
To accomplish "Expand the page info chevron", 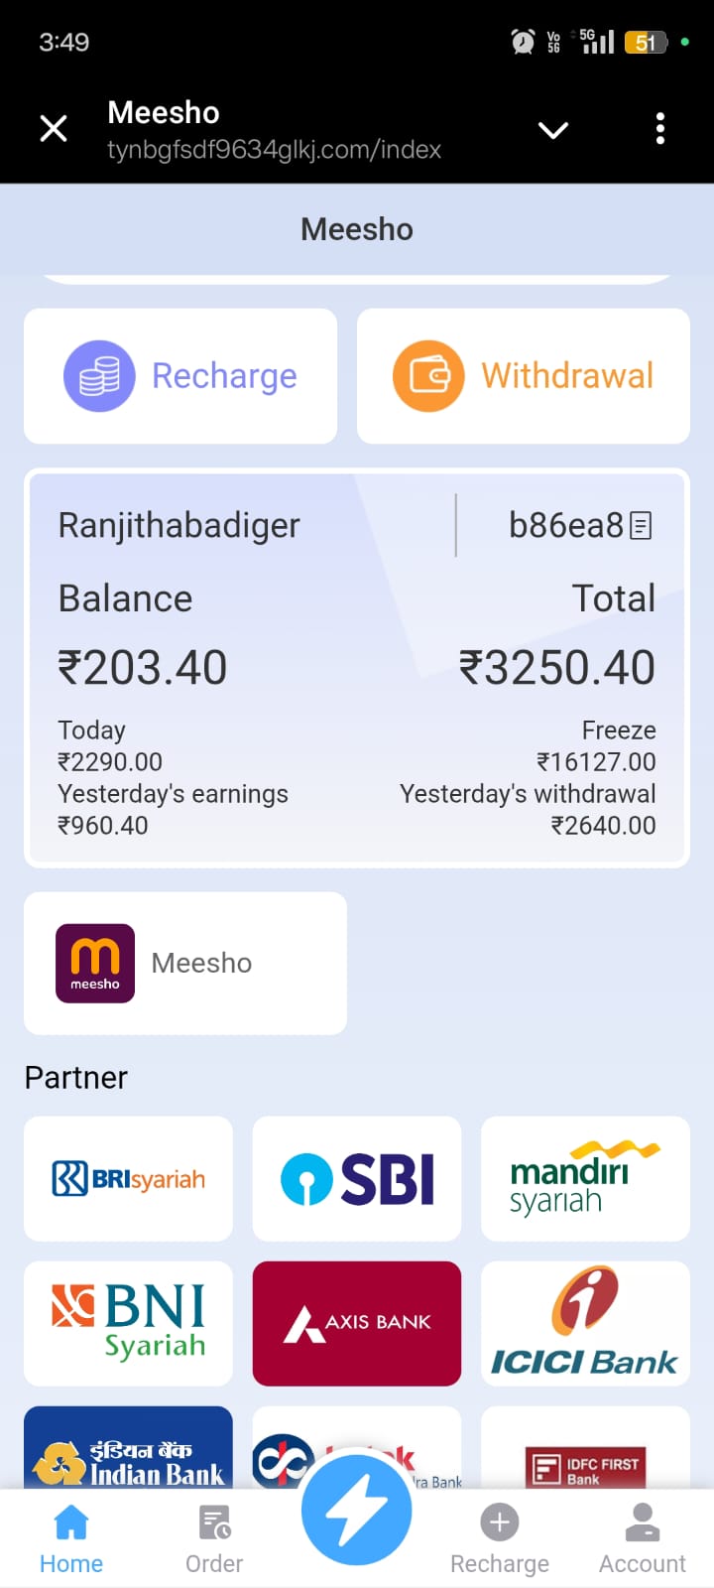I will [552, 130].
